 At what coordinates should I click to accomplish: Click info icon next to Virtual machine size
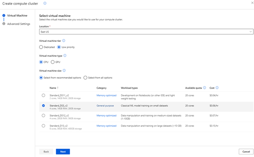64,70
